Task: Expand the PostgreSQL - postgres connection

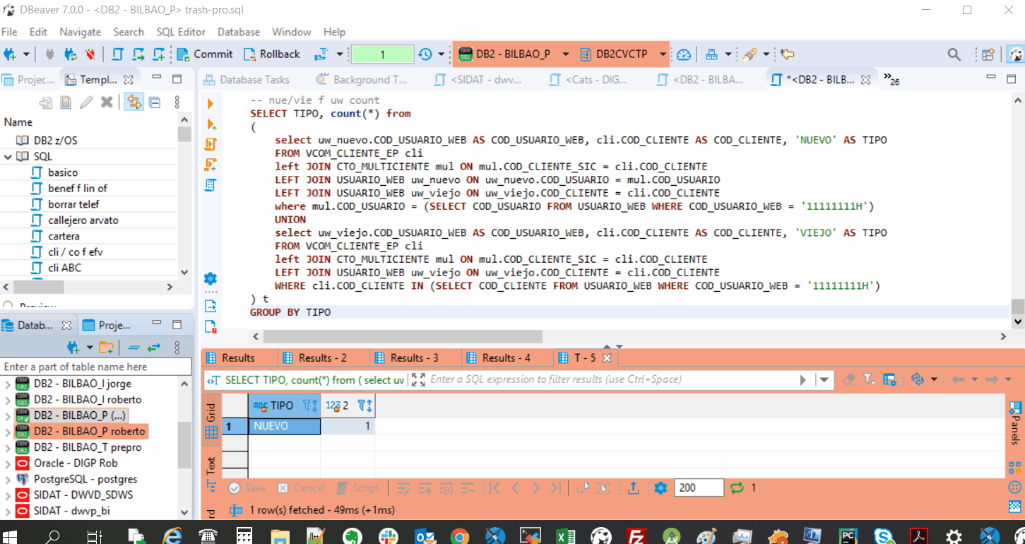Action: coord(8,479)
